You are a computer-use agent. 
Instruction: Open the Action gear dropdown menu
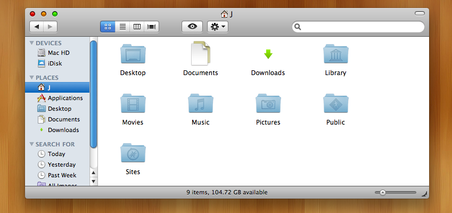(x=218, y=27)
